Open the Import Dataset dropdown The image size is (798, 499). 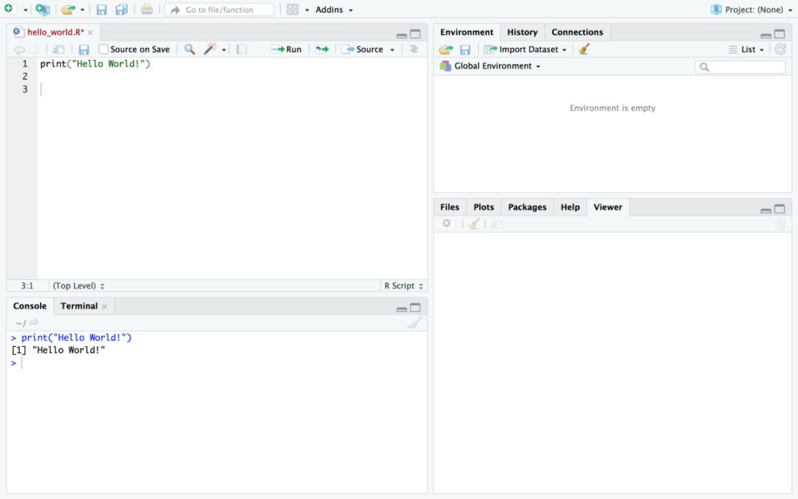(525, 49)
